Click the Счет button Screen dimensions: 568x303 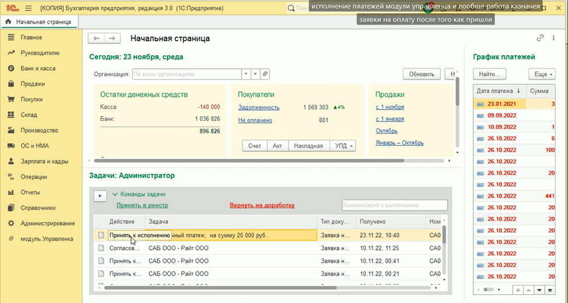[255, 146]
